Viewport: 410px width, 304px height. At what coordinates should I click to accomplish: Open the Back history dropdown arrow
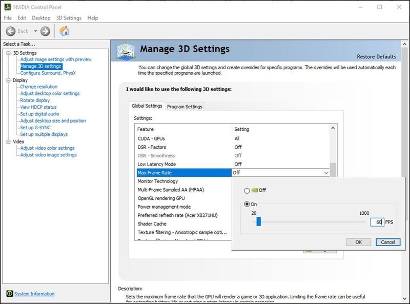point(35,31)
